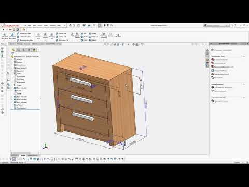Use the Mirror feature tool
The height and width of the screenshot is (187, 249).
93,40
